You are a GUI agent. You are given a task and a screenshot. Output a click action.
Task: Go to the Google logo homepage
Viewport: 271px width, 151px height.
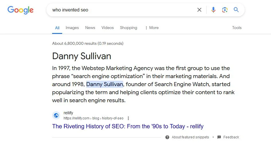(20, 10)
